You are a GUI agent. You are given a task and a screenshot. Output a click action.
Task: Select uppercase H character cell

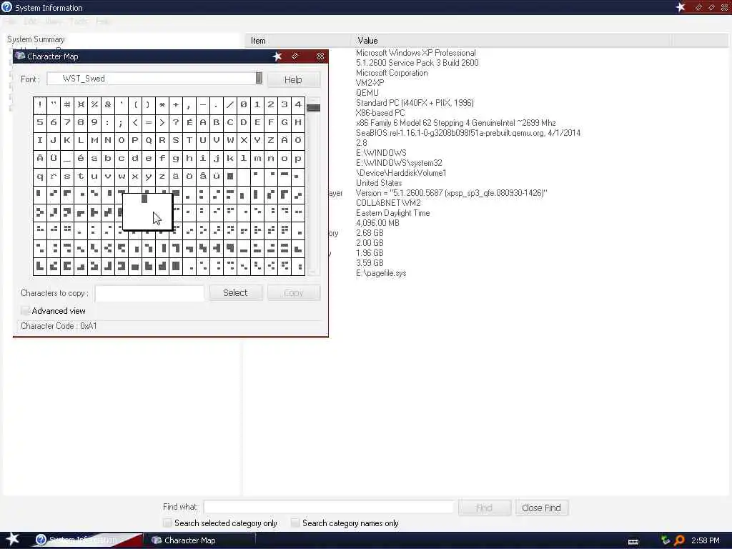pyautogui.click(x=298, y=122)
